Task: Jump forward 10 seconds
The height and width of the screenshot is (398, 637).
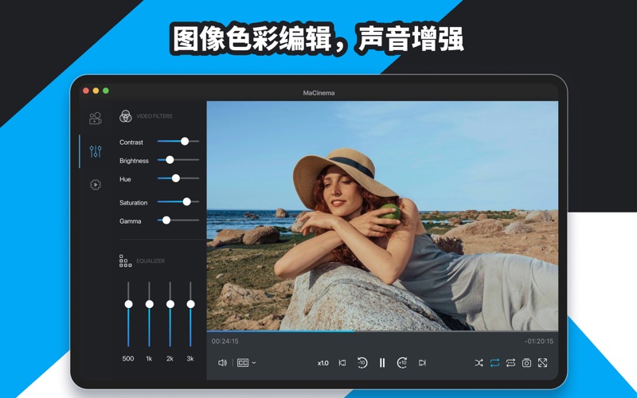Action: pyautogui.click(x=402, y=363)
